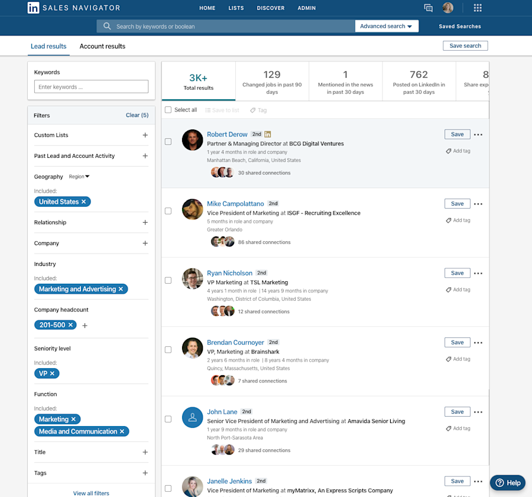The width and height of the screenshot is (532, 497).
Task: Open more options for Brendan Cournoyer
Action: point(478,343)
